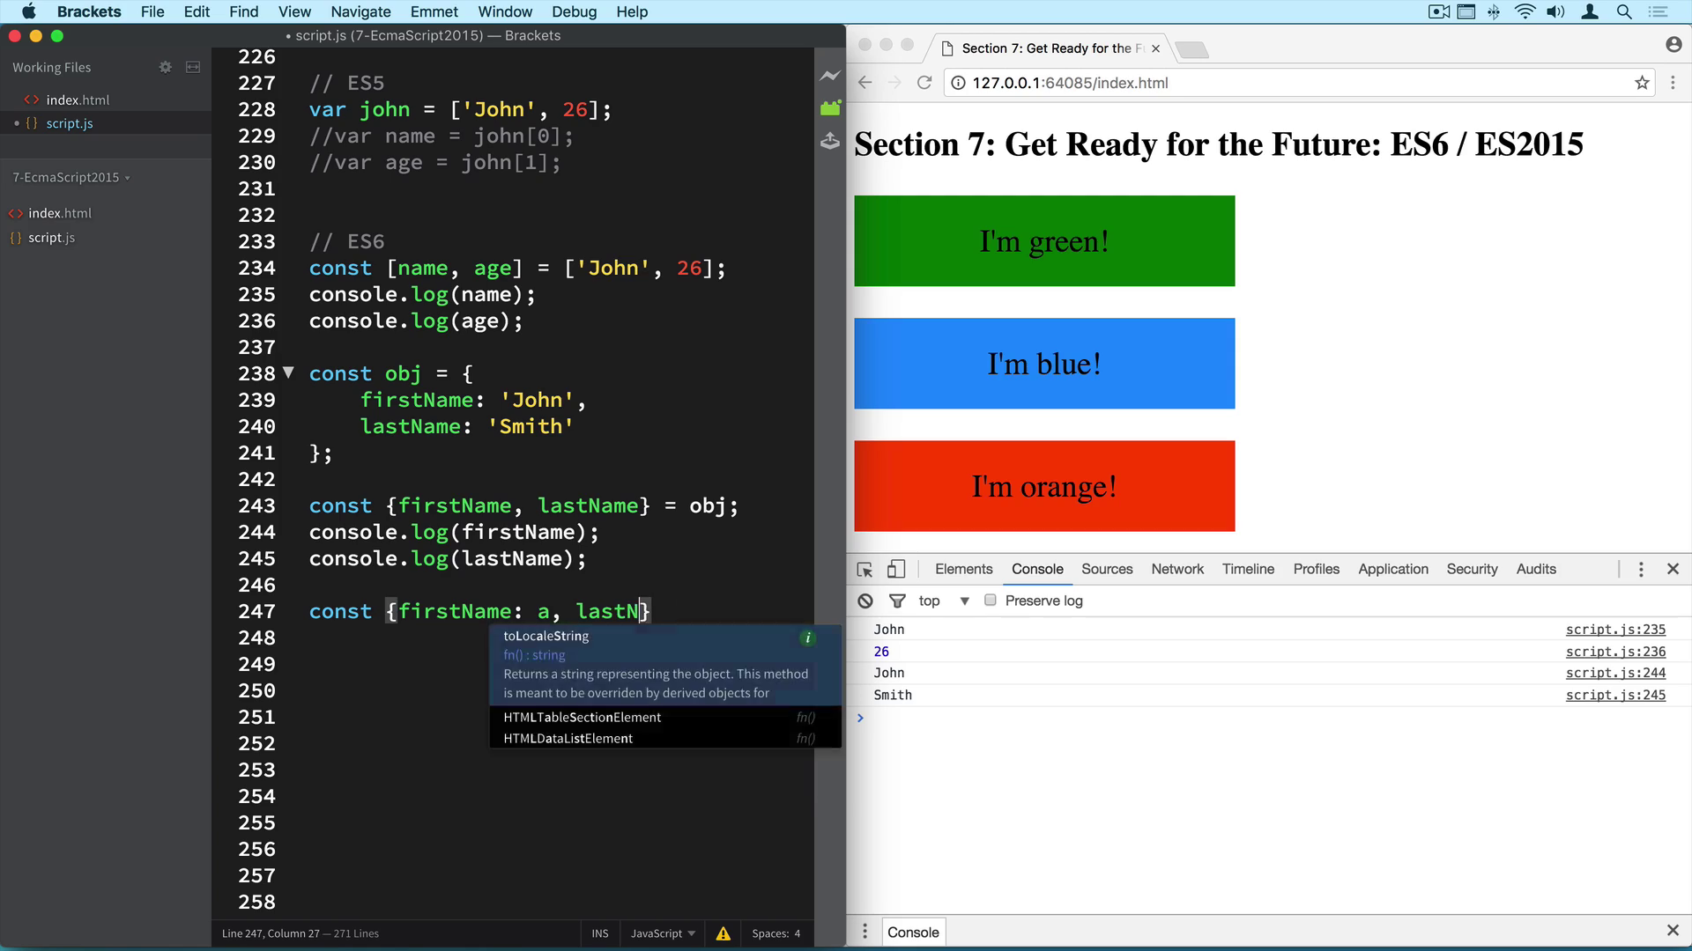Enable Preserve log checkbox
This screenshot has height=951, width=1692.
pos(991,601)
